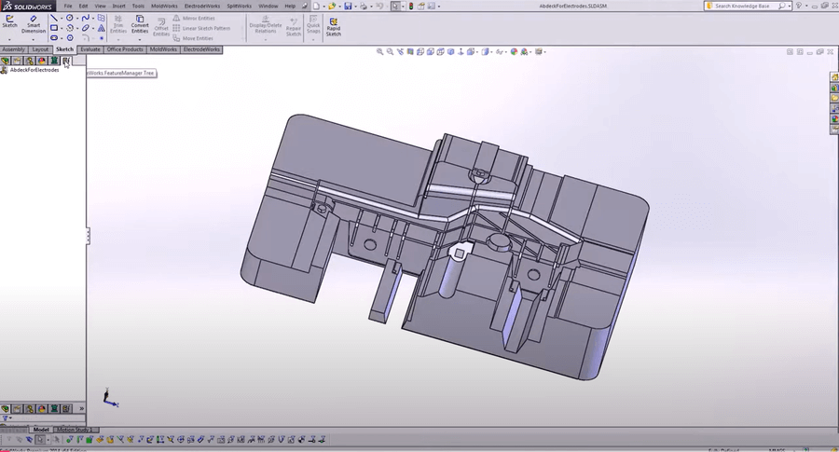
Task: Switch to the Motion Study tab
Action: 73,430
